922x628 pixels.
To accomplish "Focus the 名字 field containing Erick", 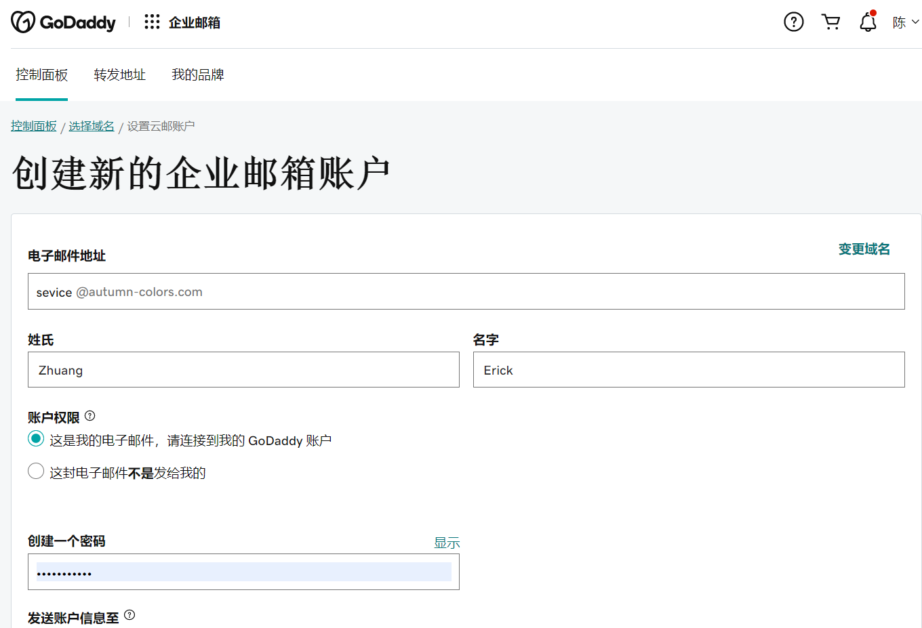I will tap(688, 370).
